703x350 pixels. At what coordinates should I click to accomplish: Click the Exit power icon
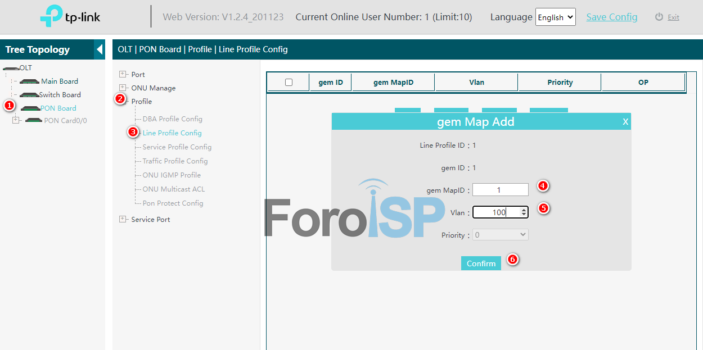[659, 17]
